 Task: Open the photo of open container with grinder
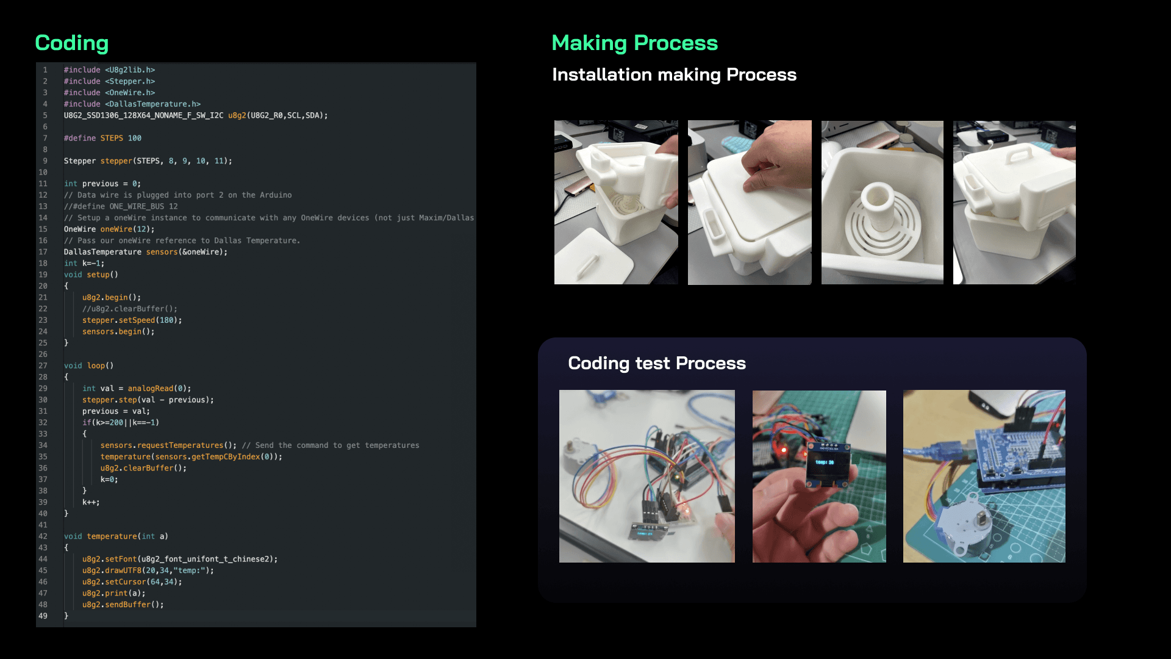click(616, 202)
